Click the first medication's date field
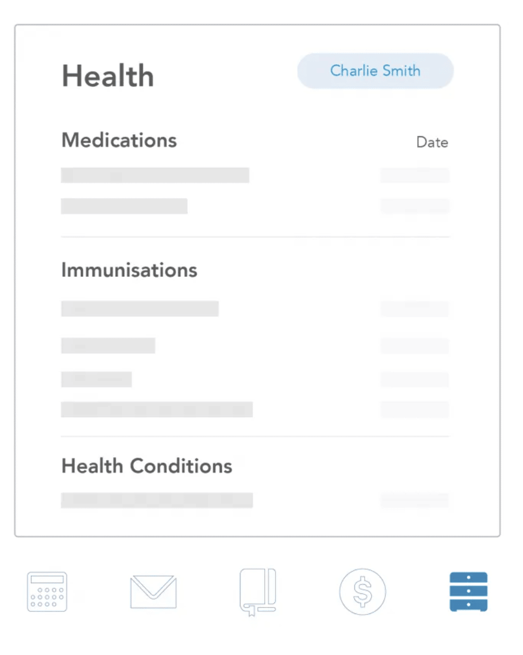523x655 pixels. click(415, 176)
